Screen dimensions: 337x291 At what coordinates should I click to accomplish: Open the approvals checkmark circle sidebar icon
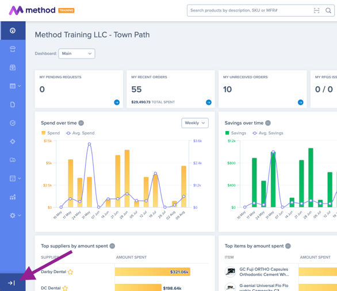pos(13,123)
